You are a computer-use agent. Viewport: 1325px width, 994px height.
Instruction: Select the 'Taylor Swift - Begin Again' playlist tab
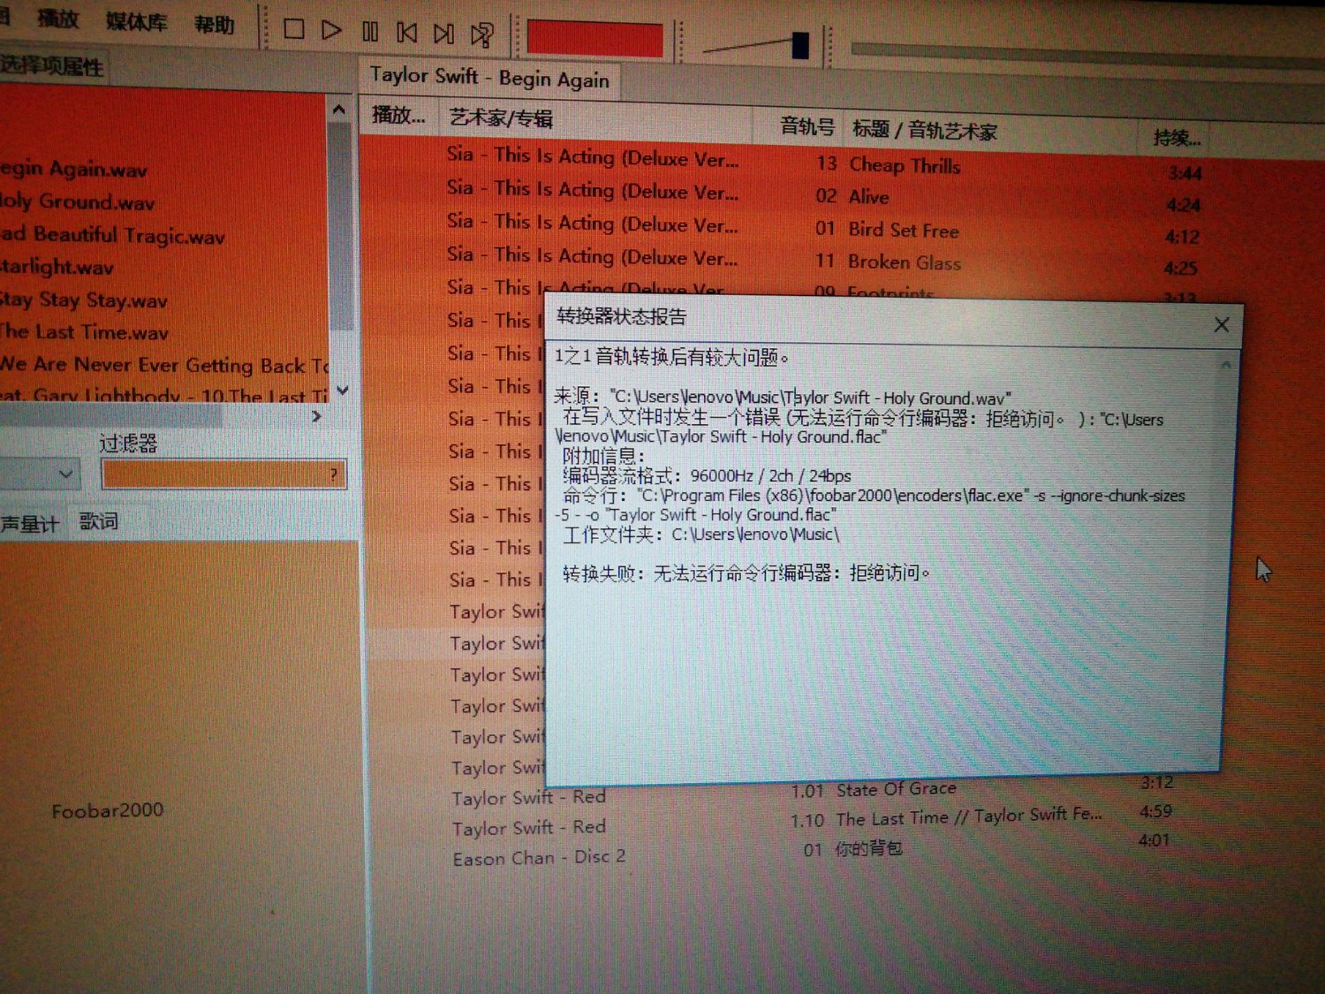click(x=489, y=78)
